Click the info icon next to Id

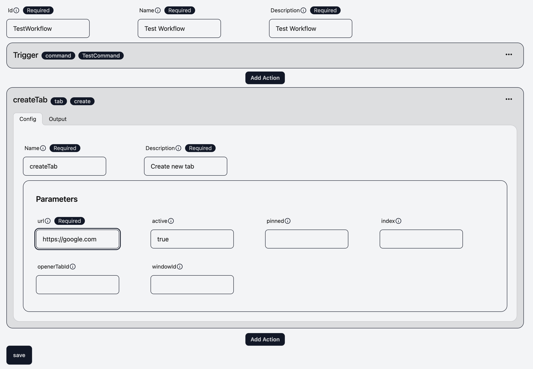16,10
